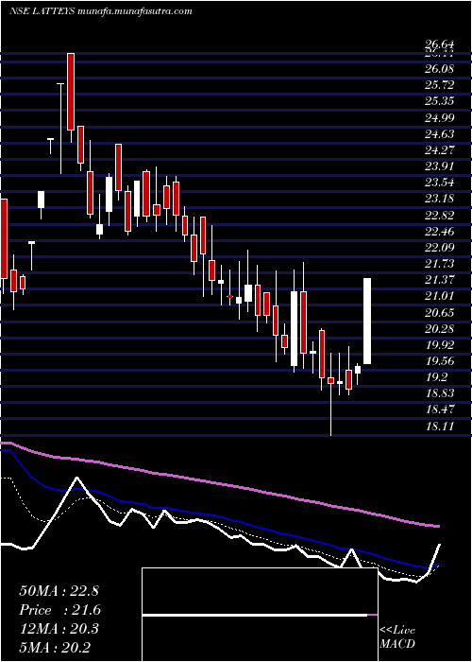The height and width of the screenshot is (662, 472).
Task: Click the 23.91 price label
Action: pos(439,166)
